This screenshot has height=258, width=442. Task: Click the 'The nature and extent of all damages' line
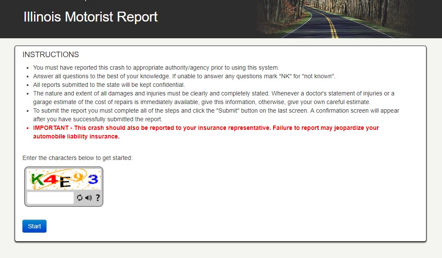tap(214, 98)
